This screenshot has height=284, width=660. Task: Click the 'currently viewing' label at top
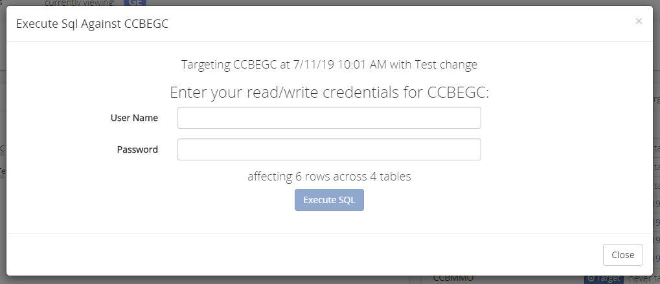click(79, 3)
